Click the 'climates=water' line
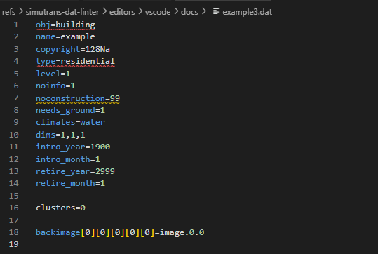Image resolution: width=378 pixels, height=254 pixels. coord(70,122)
